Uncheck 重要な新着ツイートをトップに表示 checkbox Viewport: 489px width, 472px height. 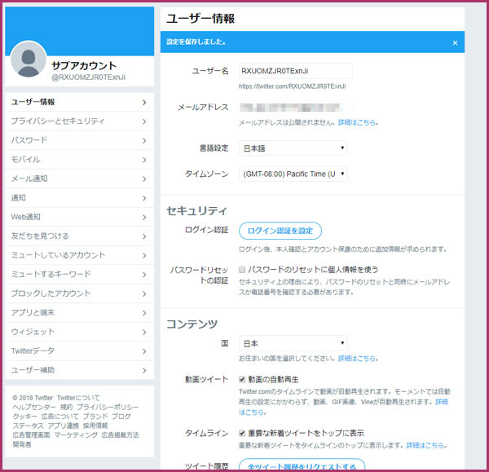(x=242, y=433)
